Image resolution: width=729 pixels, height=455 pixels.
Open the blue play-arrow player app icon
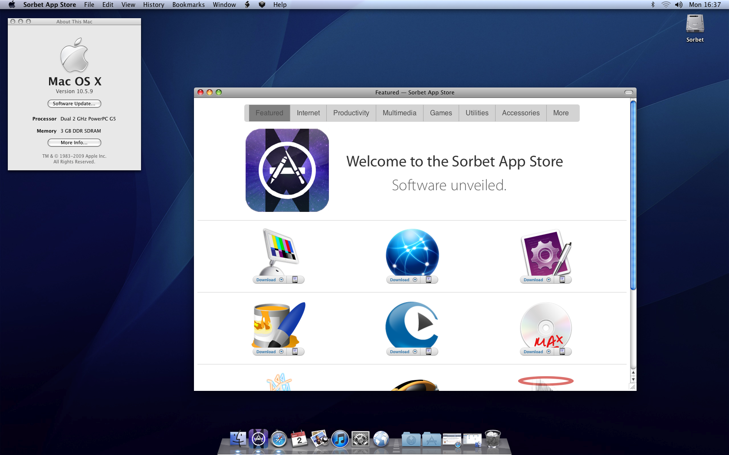[412, 325]
